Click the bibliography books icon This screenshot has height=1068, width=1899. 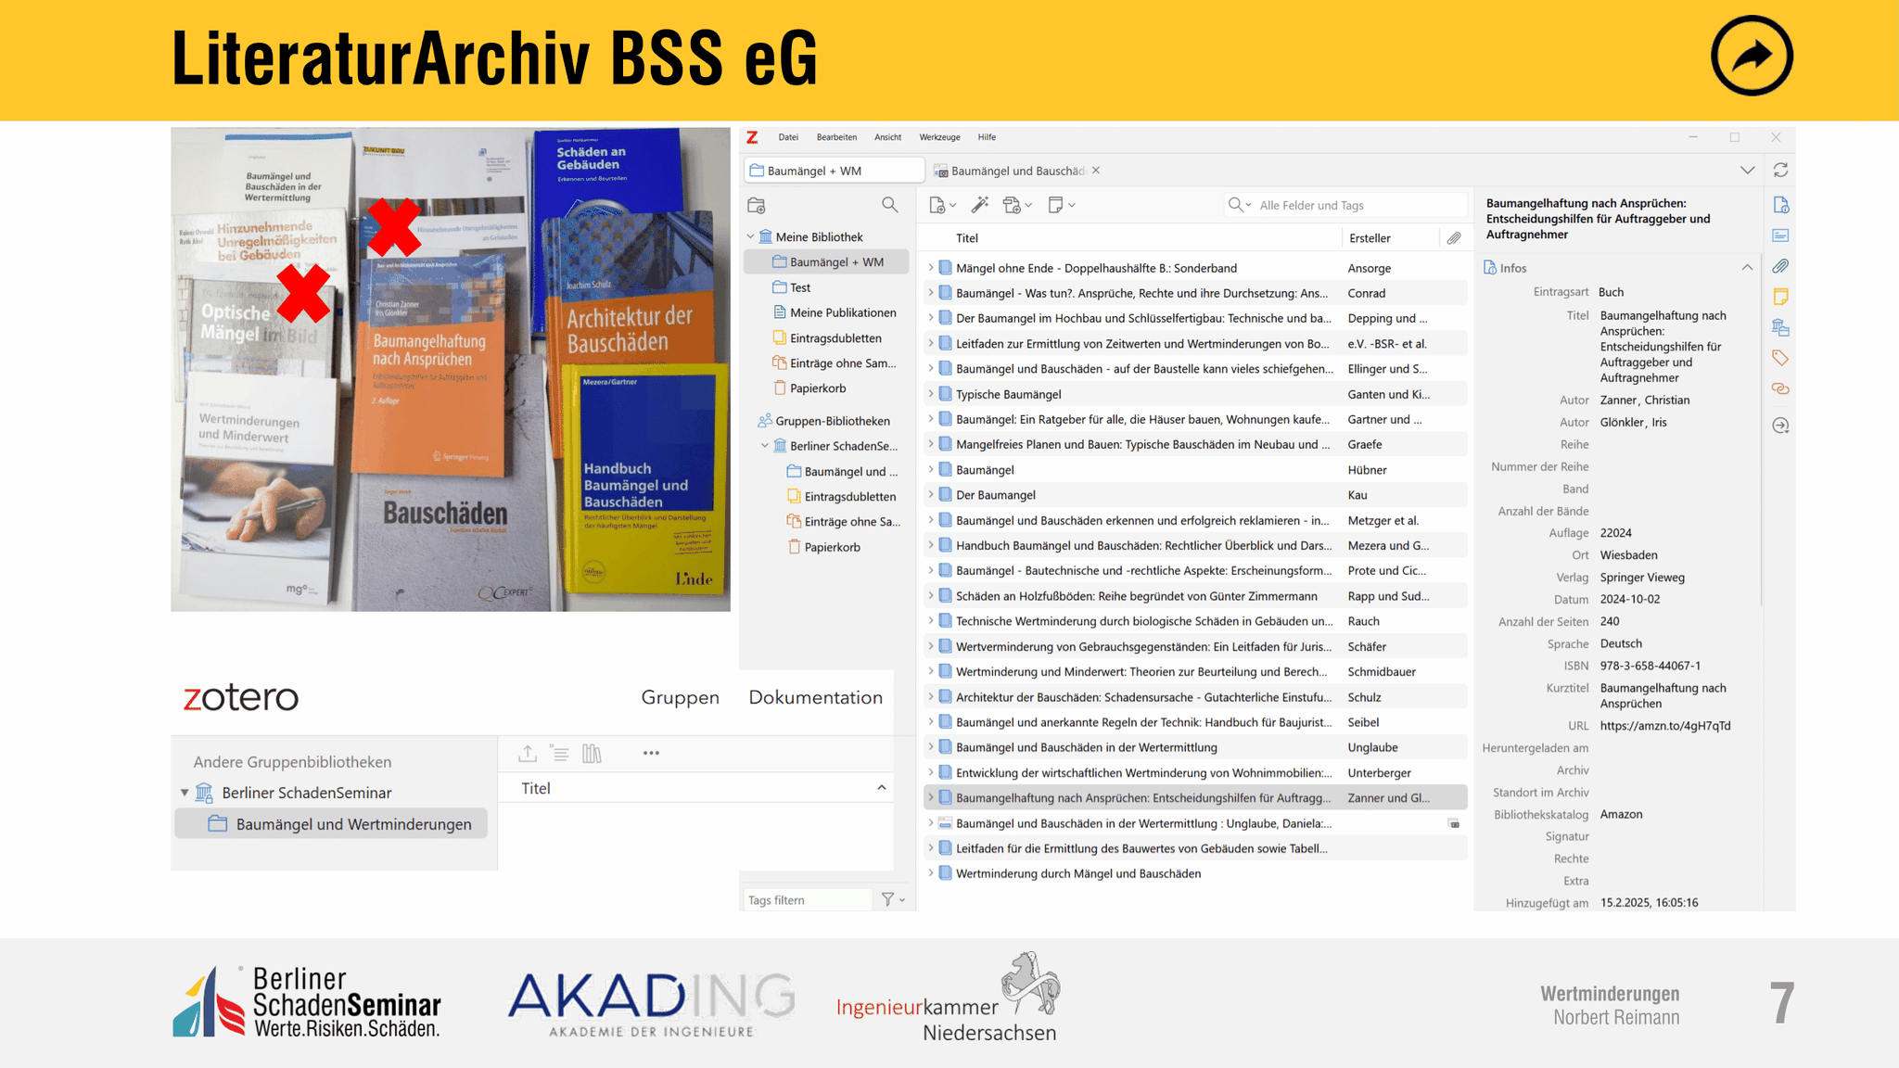(x=592, y=754)
